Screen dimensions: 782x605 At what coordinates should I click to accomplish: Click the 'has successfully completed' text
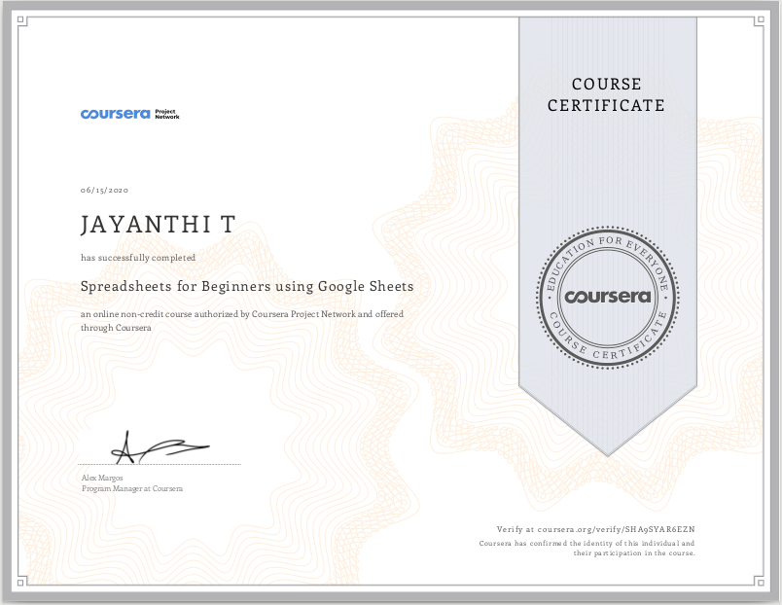[138, 258]
